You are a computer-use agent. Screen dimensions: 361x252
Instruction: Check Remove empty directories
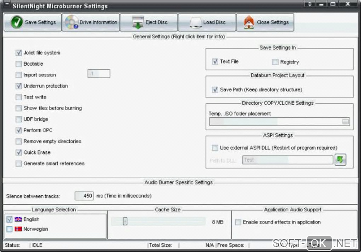18,141
